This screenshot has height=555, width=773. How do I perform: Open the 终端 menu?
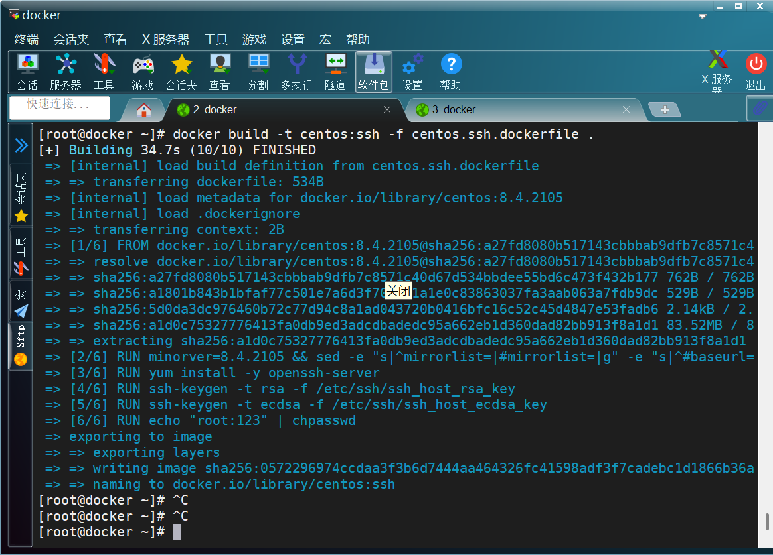click(x=27, y=39)
